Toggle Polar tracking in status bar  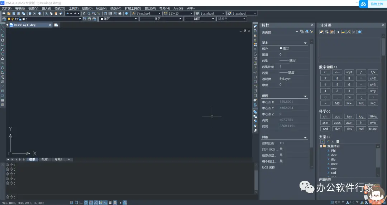[x=86, y=202]
